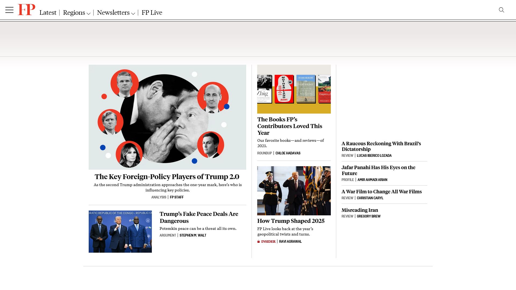Expand the Regions dropdown
This screenshot has width=516, height=290.
(x=77, y=13)
